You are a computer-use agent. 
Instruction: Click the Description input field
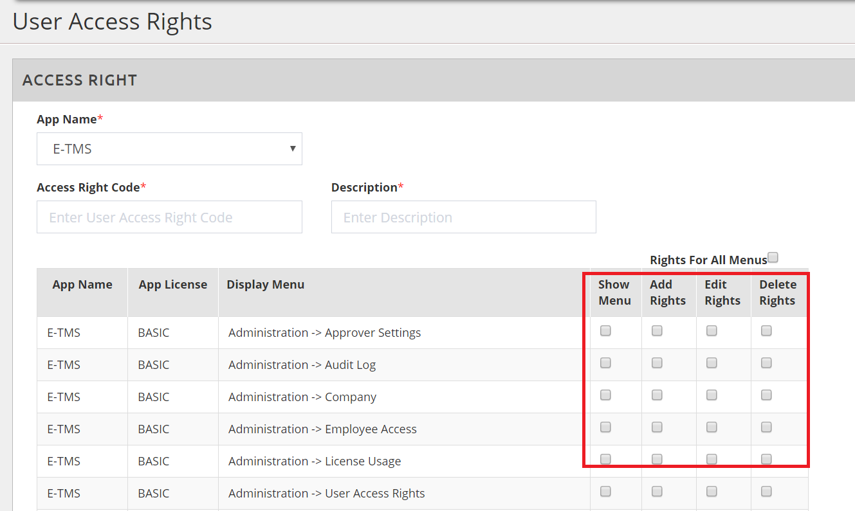pyautogui.click(x=463, y=217)
